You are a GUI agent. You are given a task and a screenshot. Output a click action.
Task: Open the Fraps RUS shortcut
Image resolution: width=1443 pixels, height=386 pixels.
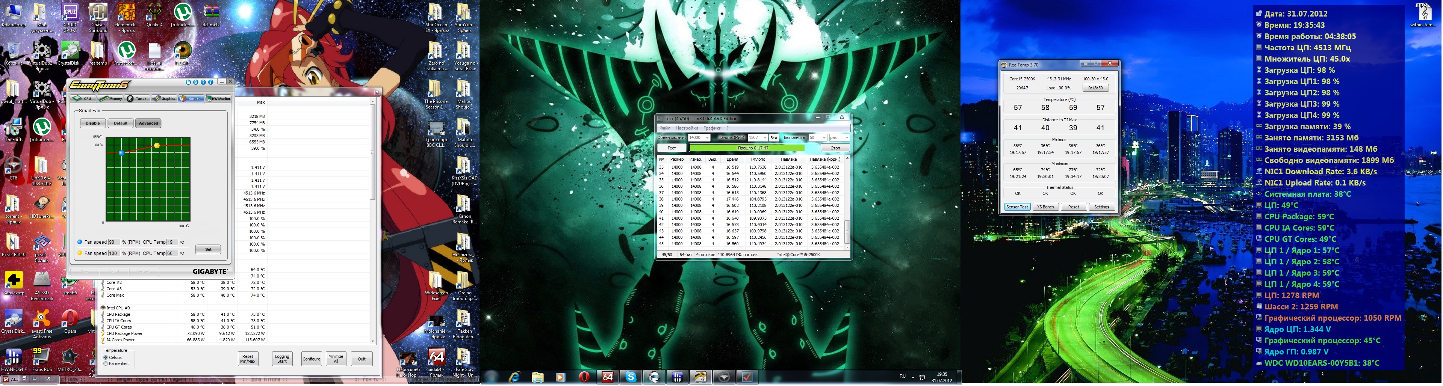tap(41, 359)
